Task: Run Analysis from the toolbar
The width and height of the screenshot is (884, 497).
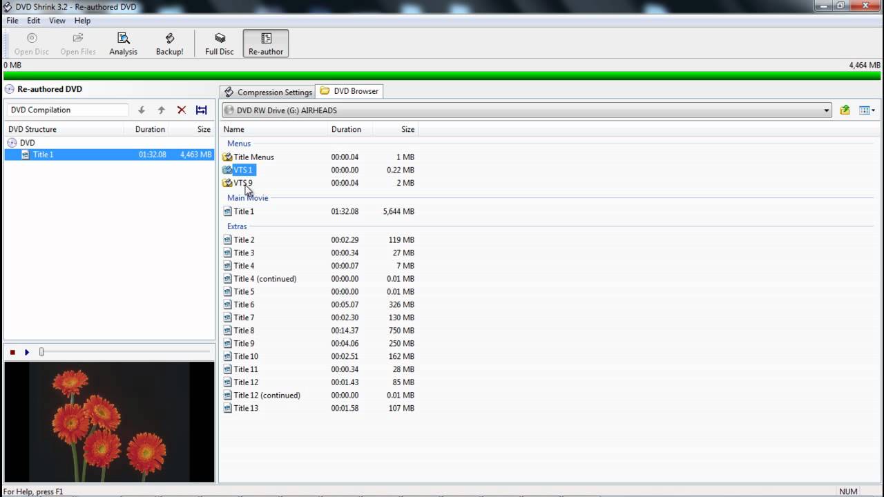Action: 123,43
